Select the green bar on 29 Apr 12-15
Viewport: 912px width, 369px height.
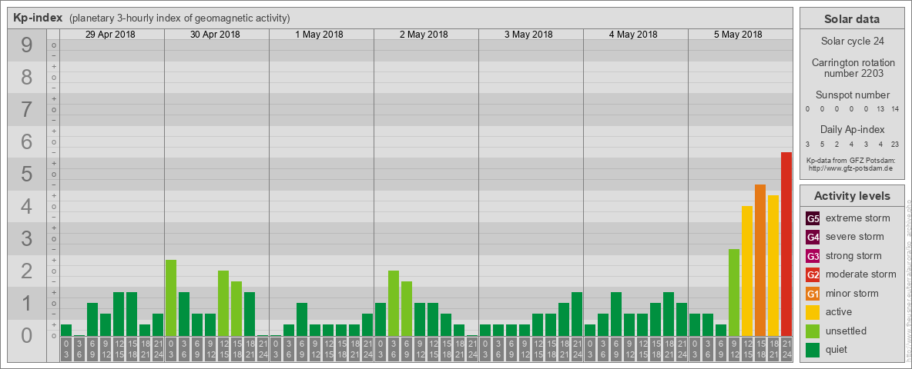coord(119,314)
